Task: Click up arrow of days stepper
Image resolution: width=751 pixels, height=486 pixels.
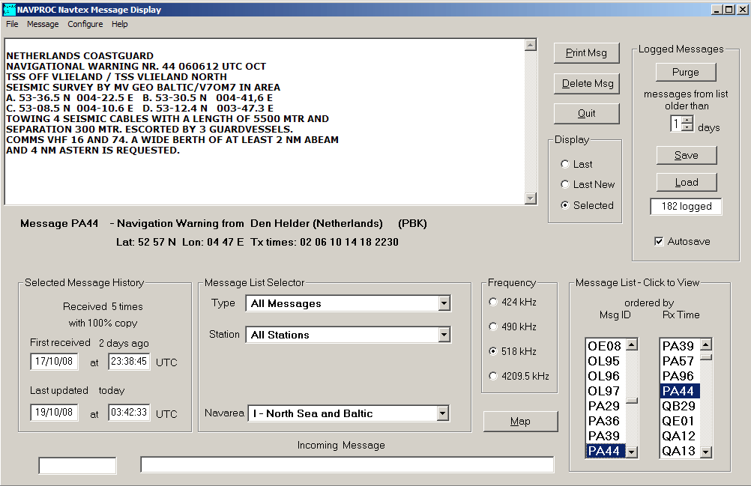Action: pos(688,121)
